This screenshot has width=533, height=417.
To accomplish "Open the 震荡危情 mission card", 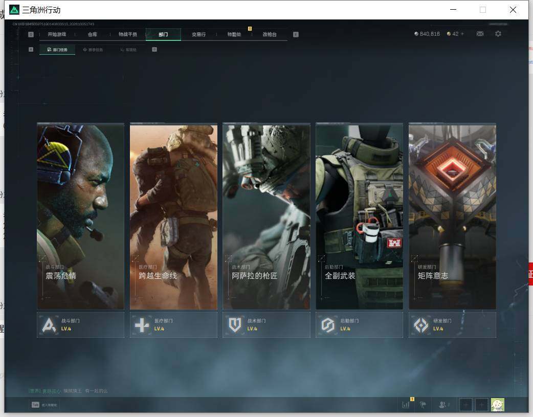I will [80, 216].
